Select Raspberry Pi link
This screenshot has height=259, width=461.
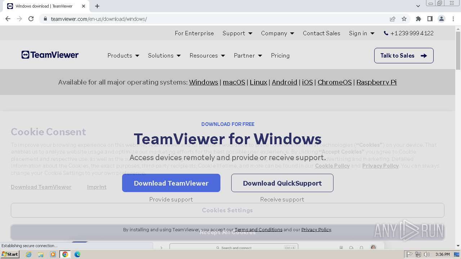376,82
